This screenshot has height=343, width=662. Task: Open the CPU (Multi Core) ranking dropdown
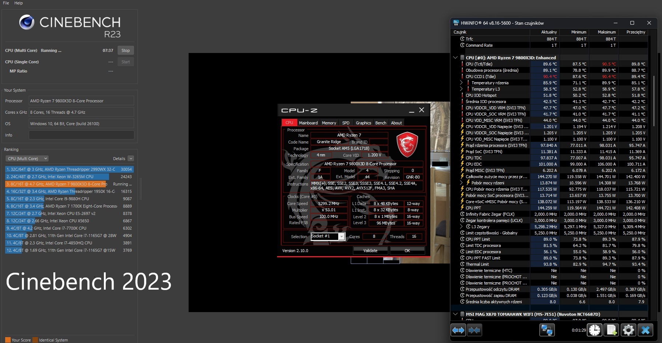pos(27,159)
